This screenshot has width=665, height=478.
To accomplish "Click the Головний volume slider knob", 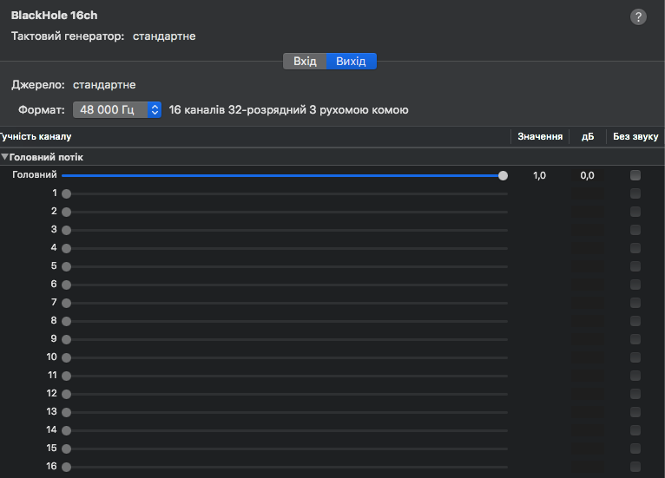I will click(x=503, y=175).
